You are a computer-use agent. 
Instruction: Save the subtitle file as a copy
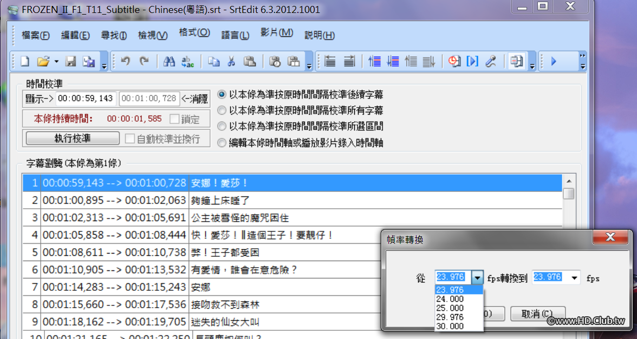pyautogui.click(x=89, y=61)
